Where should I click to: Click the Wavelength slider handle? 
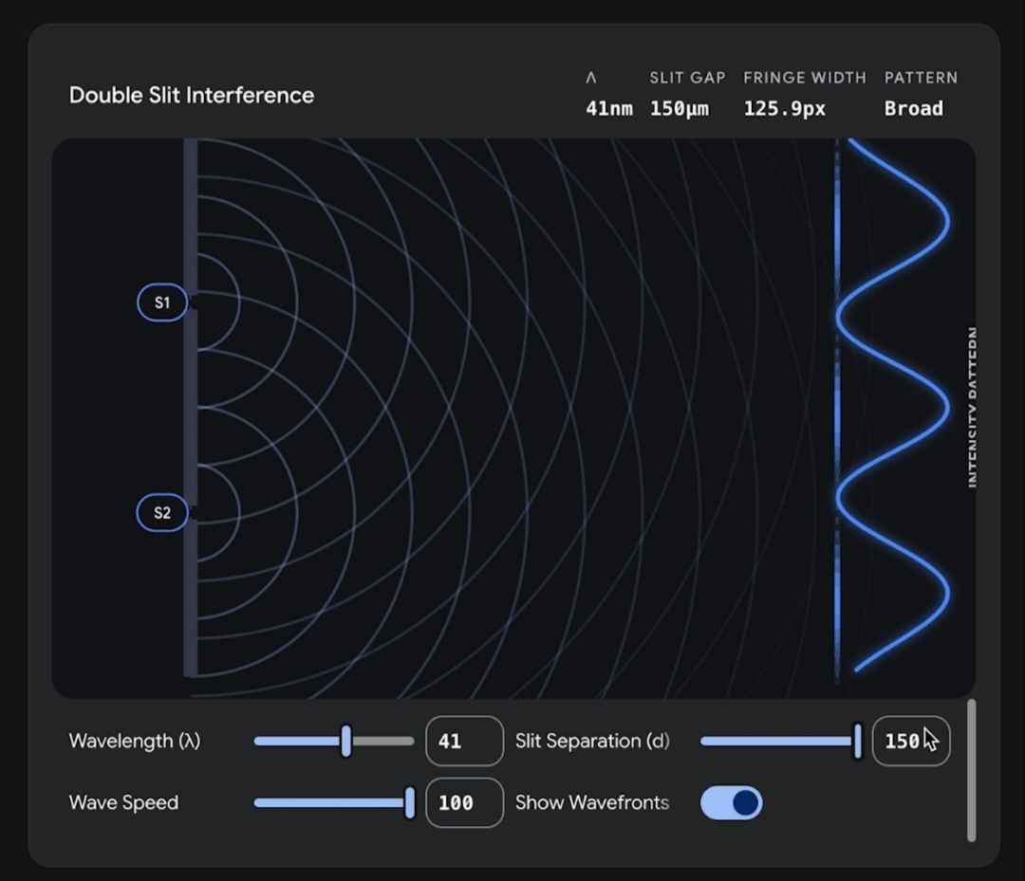(346, 741)
